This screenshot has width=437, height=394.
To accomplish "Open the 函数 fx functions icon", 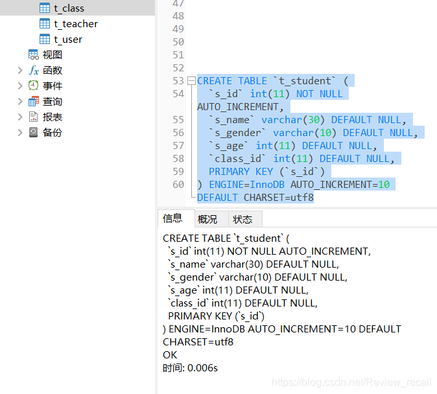I will click(34, 70).
